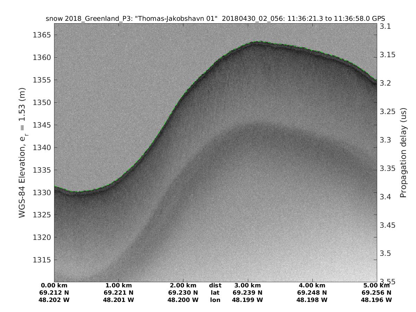Click the 4.00 km distance label
416x312 pixels.
click(x=312, y=286)
